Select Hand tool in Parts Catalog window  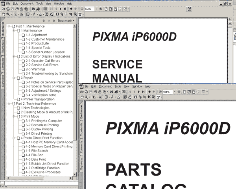pyautogui.click(x=82, y=97)
